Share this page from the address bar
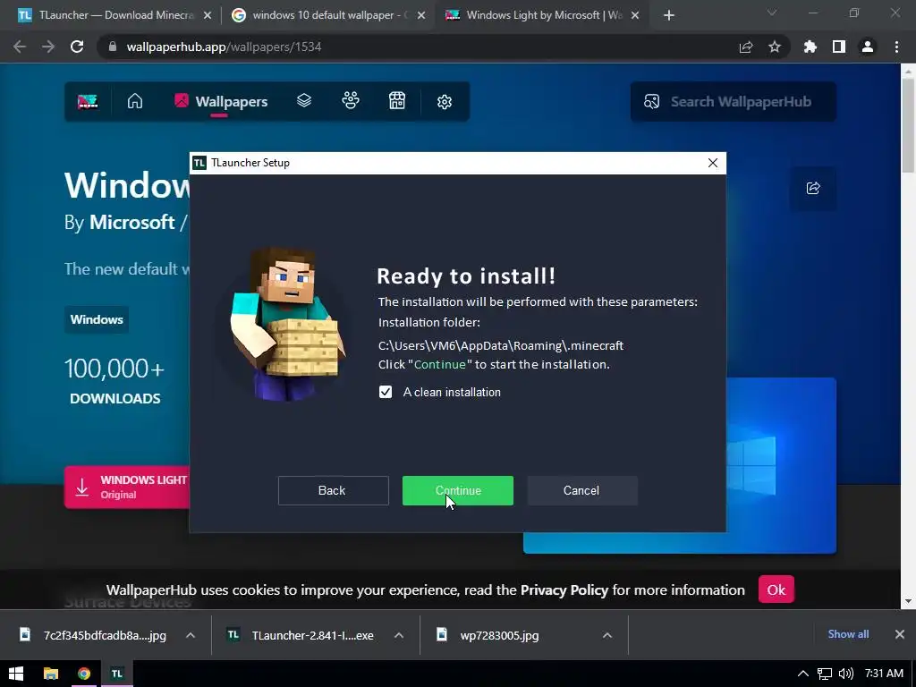The image size is (916, 687). [x=746, y=47]
